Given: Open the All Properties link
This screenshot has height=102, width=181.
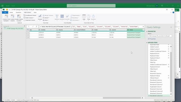Looking at the screenshot, I should pyautogui.click(x=152, y=39).
